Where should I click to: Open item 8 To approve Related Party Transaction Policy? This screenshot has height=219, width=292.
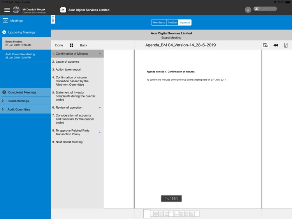click(77, 132)
